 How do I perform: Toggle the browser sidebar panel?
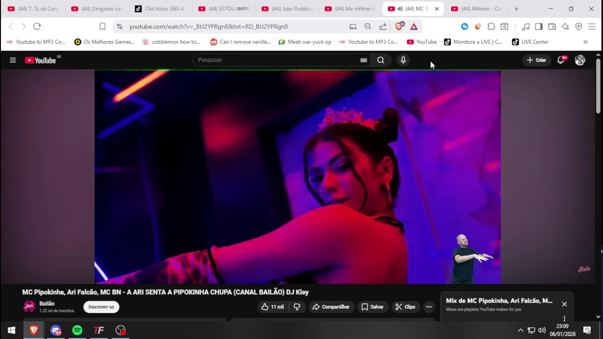pyautogui.click(x=538, y=27)
